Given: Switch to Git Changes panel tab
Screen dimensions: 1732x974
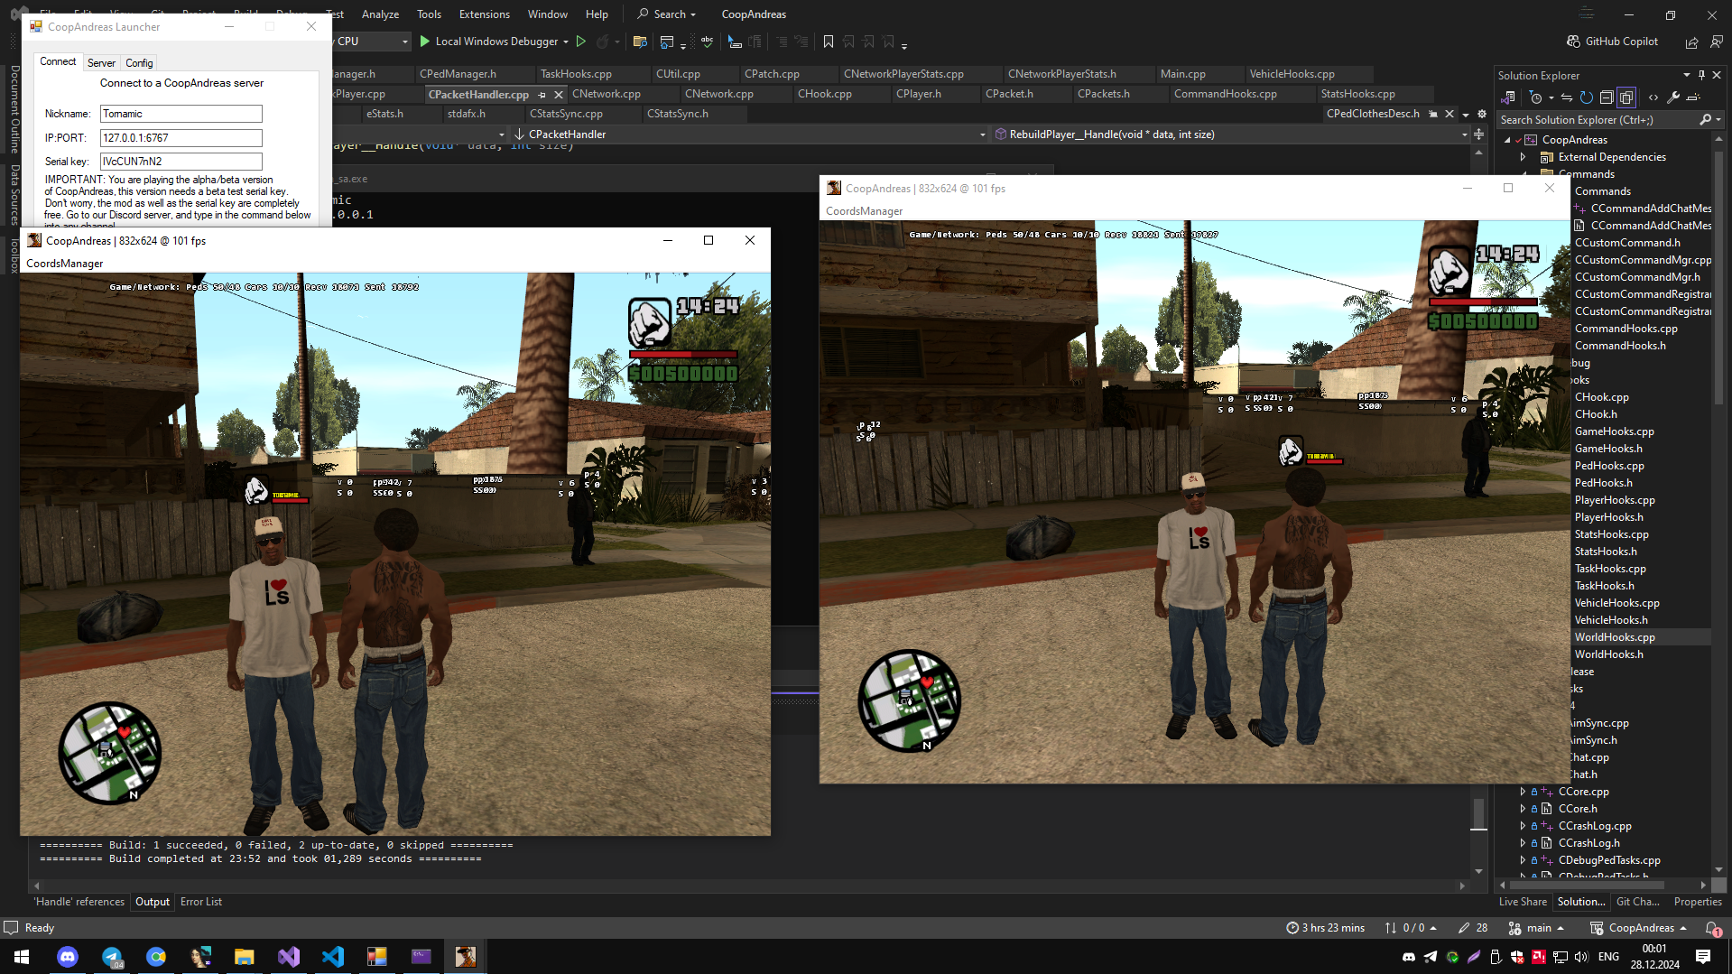Looking at the screenshot, I should pyautogui.click(x=1637, y=902).
